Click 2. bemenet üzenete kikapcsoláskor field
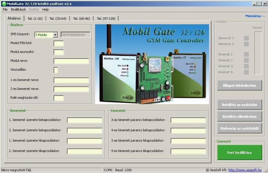Screen dimensions: 268x173 [85, 151]
